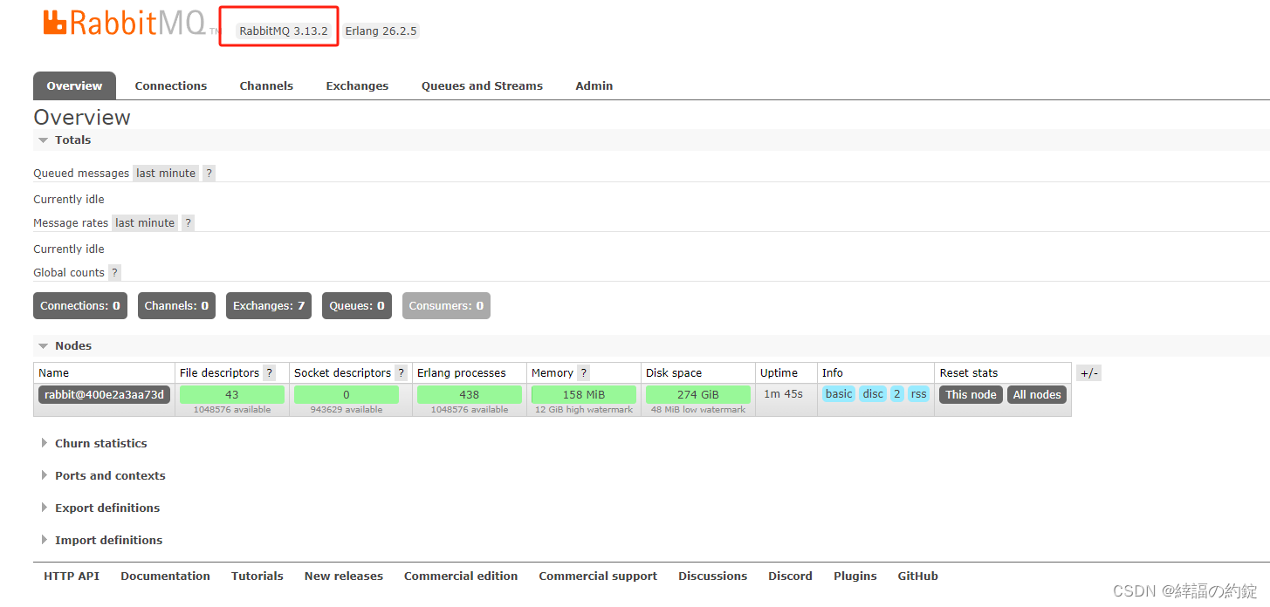Click the Connections: 0 count button
The height and width of the screenshot is (607, 1270).
pos(80,306)
